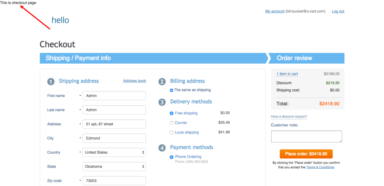Click the Log out link

(338, 12)
